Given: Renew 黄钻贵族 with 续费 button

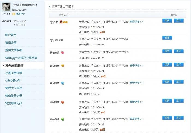Looking at the screenshot, I should pos(167,65).
